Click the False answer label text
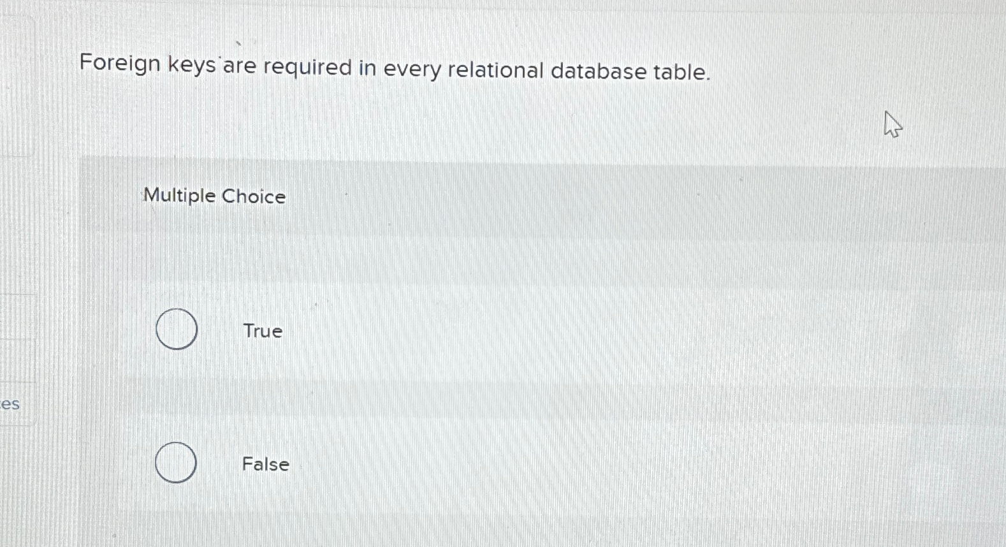The image size is (1006, 547). pos(265,464)
